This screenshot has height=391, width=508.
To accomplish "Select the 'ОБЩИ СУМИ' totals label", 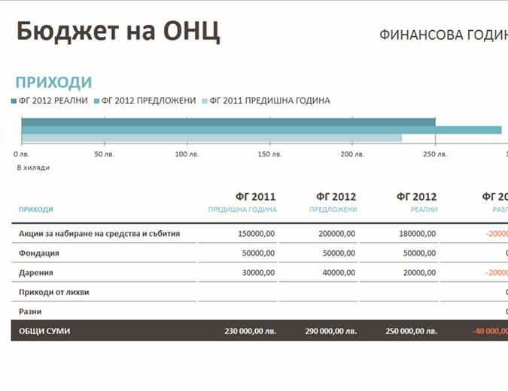I will pos(44,331).
